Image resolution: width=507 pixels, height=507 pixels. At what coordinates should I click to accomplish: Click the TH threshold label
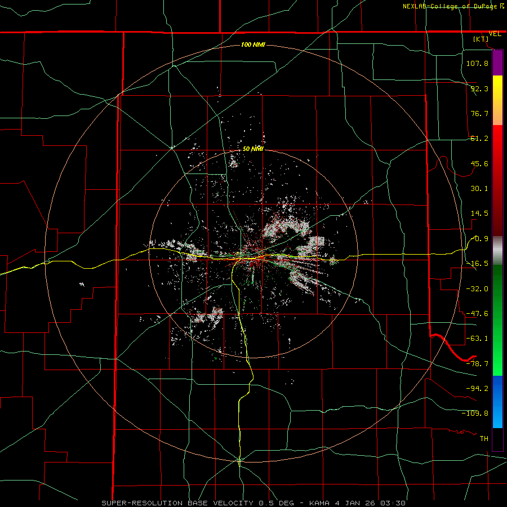(484, 439)
